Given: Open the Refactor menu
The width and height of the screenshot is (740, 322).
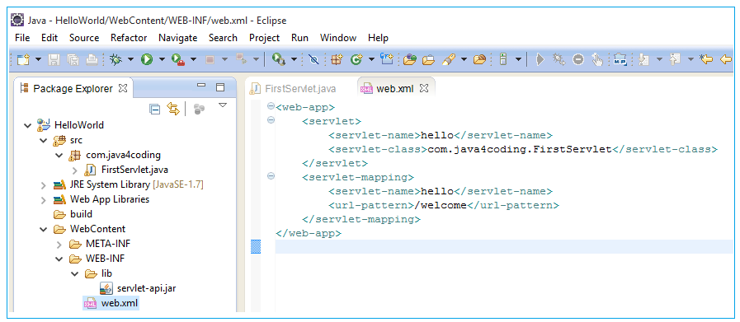Looking at the screenshot, I should (129, 38).
